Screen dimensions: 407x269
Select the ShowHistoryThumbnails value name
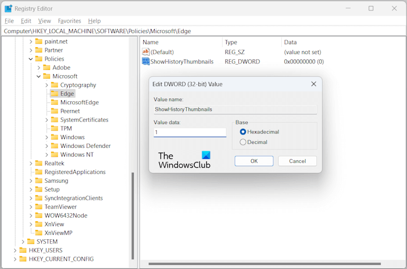pyautogui.click(x=182, y=62)
